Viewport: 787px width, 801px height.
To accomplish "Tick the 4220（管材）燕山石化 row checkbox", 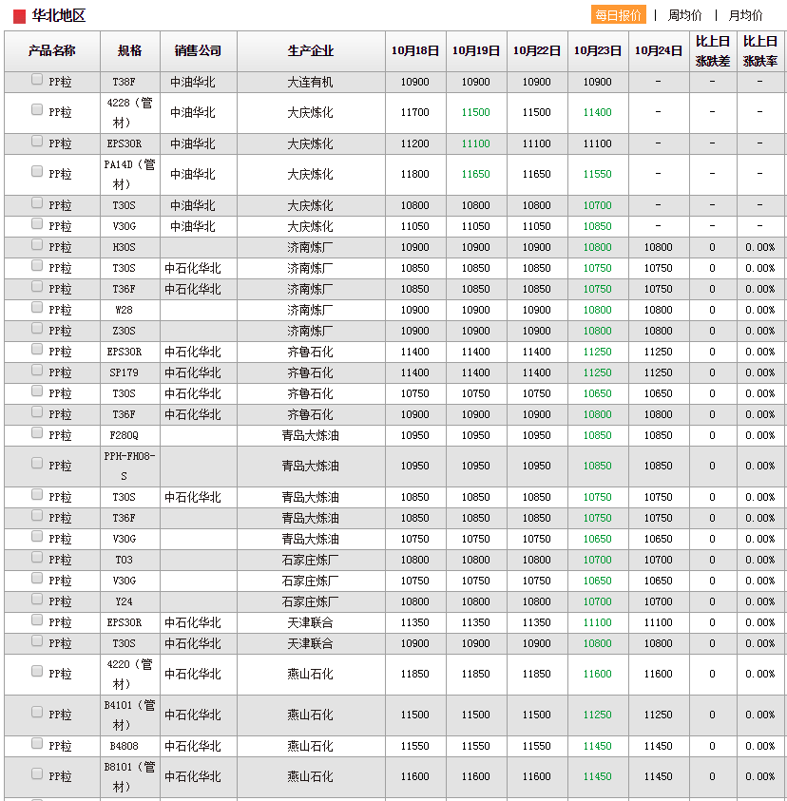I will (37, 671).
